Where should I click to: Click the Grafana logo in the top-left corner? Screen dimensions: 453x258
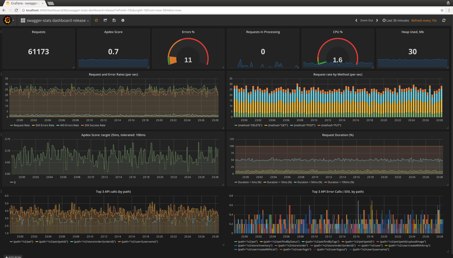pos(8,20)
